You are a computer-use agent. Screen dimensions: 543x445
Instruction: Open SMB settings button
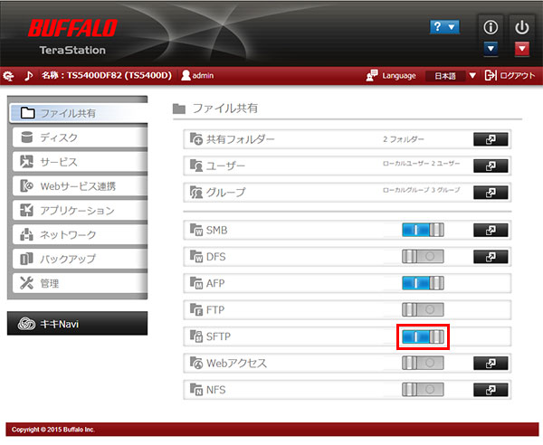[491, 230]
